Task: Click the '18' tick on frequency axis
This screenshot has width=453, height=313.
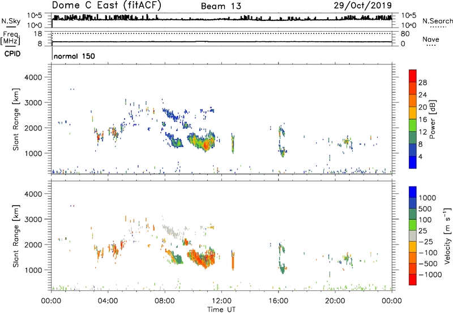Action: 37,34
